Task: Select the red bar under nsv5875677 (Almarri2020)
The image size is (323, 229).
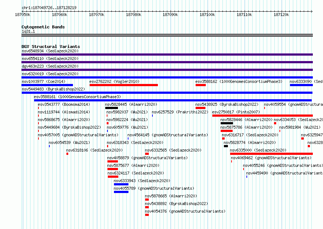Action: tap(113, 169)
